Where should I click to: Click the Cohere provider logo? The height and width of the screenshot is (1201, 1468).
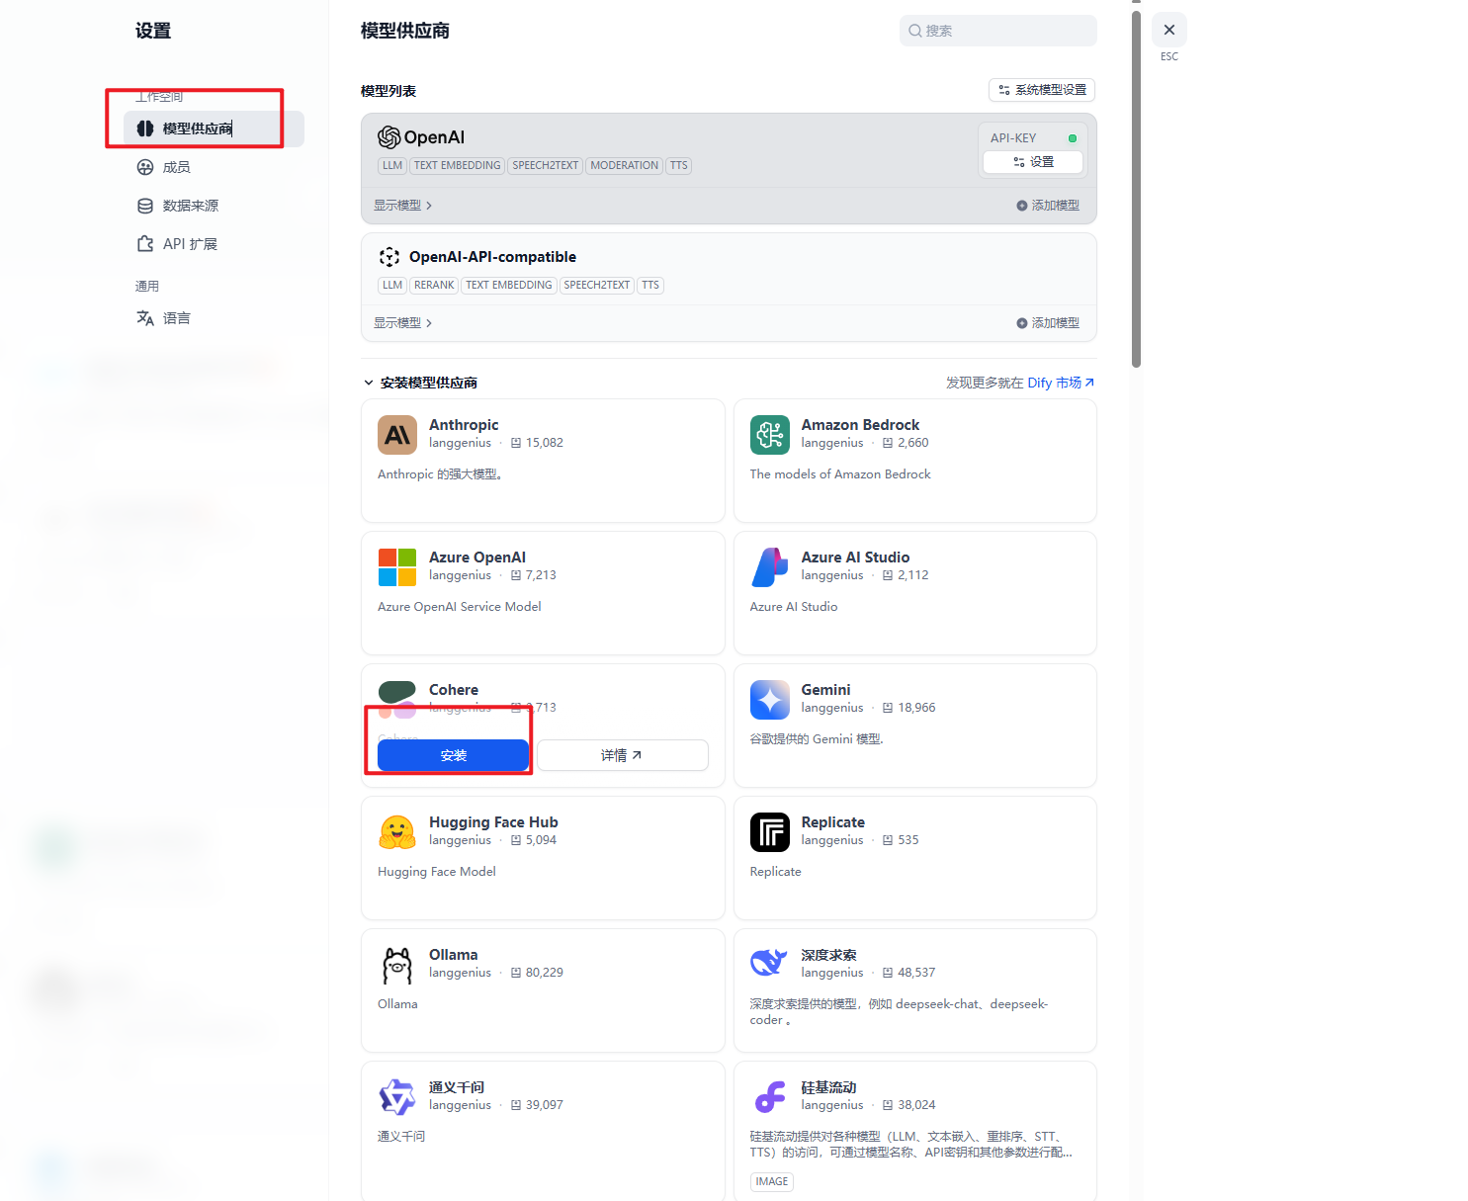pyautogui.click(x=397, y=700)
